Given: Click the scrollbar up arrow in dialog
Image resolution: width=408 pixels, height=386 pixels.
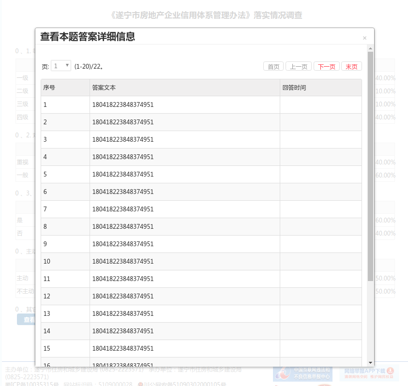Looking at the screenshot, I should point(370,48).
